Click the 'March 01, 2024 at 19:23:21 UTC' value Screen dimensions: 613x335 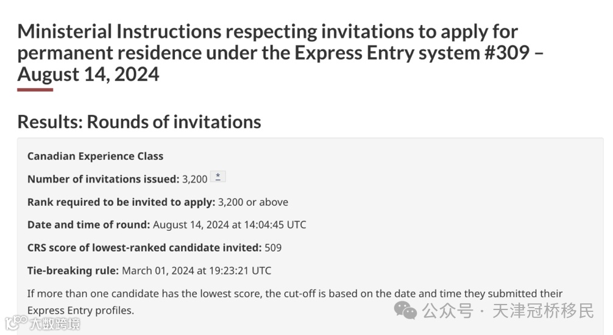pos(197,270)
